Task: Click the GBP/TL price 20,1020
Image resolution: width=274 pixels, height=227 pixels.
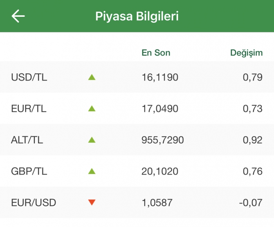Action: [x=160, y=171]
